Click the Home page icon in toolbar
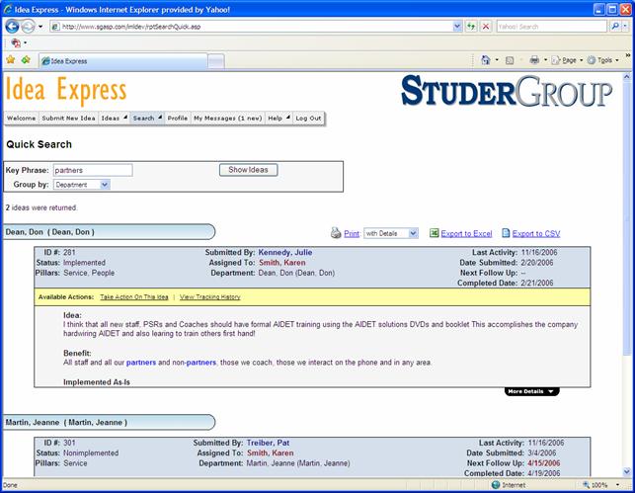This screenshot has height=493, width=635. (485, 60)
